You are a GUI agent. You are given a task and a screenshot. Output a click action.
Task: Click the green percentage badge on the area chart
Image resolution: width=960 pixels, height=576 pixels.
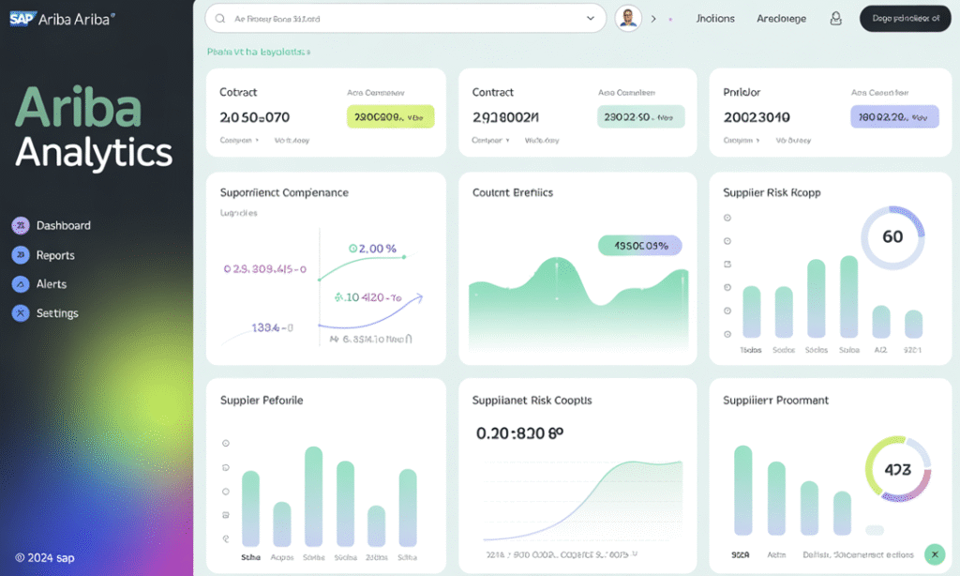click(x=639, y=246)
